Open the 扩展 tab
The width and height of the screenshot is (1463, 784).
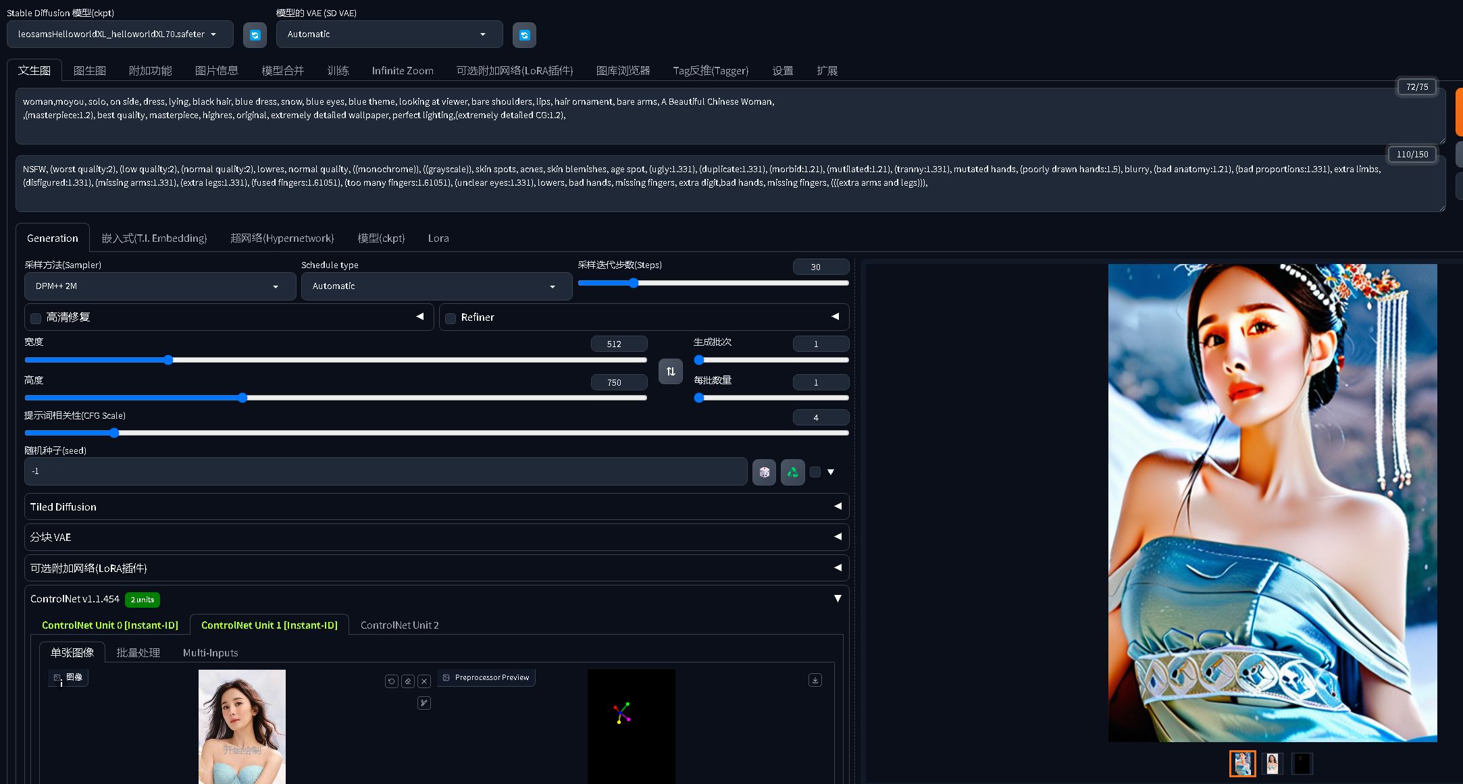click(827, 71)
